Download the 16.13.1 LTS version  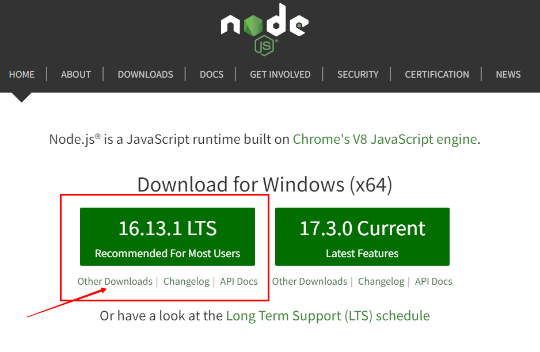click(x=167, y=236)
